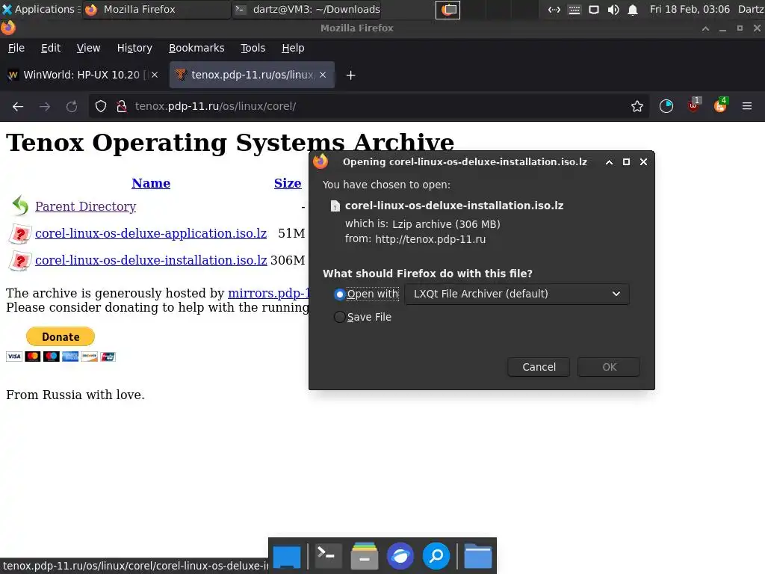
Task: Switch to the dartz@VM3 terminal task
Action: (x=307, y=9)
